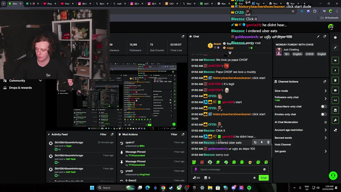
Task: Open Spotify from the taskbar
Action: (249, 188)
